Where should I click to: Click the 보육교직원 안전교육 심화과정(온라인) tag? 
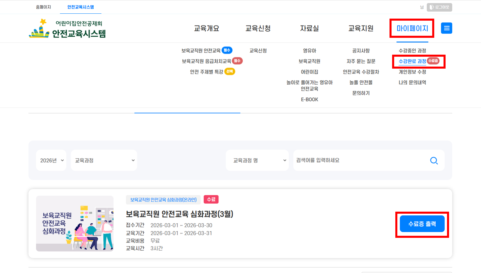click(163, 200)
